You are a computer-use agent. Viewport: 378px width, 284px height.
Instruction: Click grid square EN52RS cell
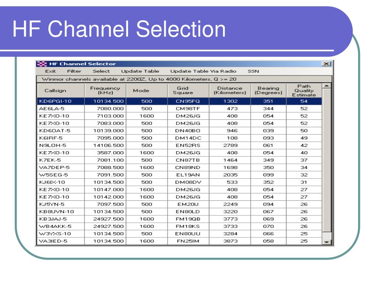click(188, 145)
